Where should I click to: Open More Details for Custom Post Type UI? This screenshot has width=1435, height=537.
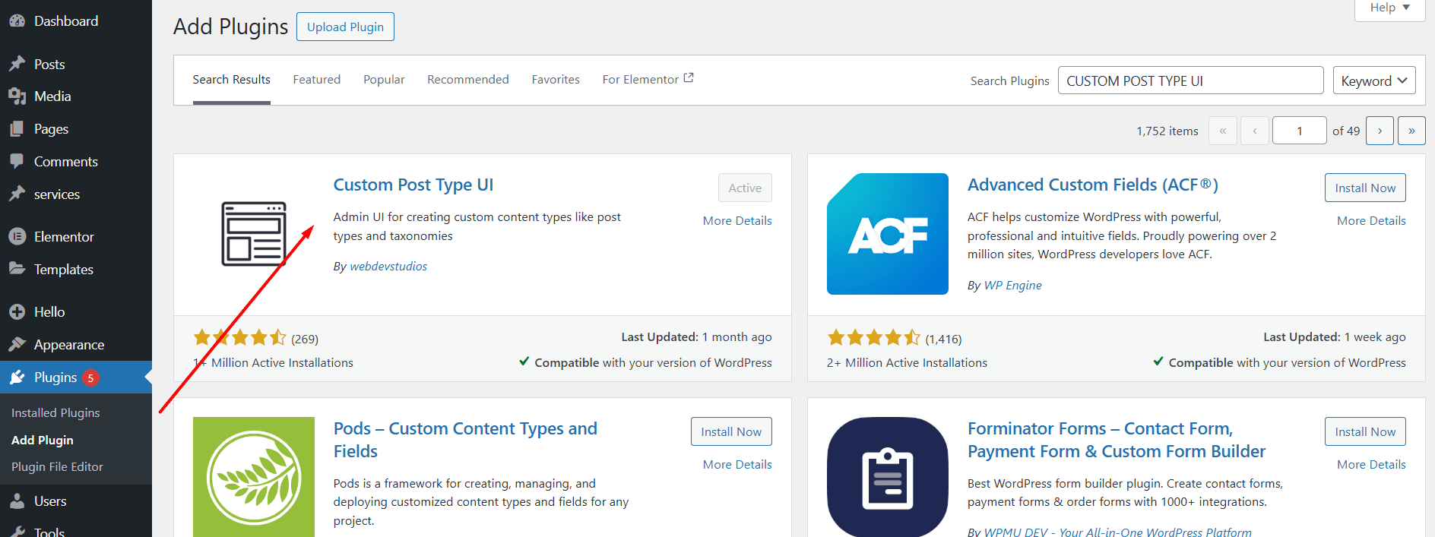(737, 221)
